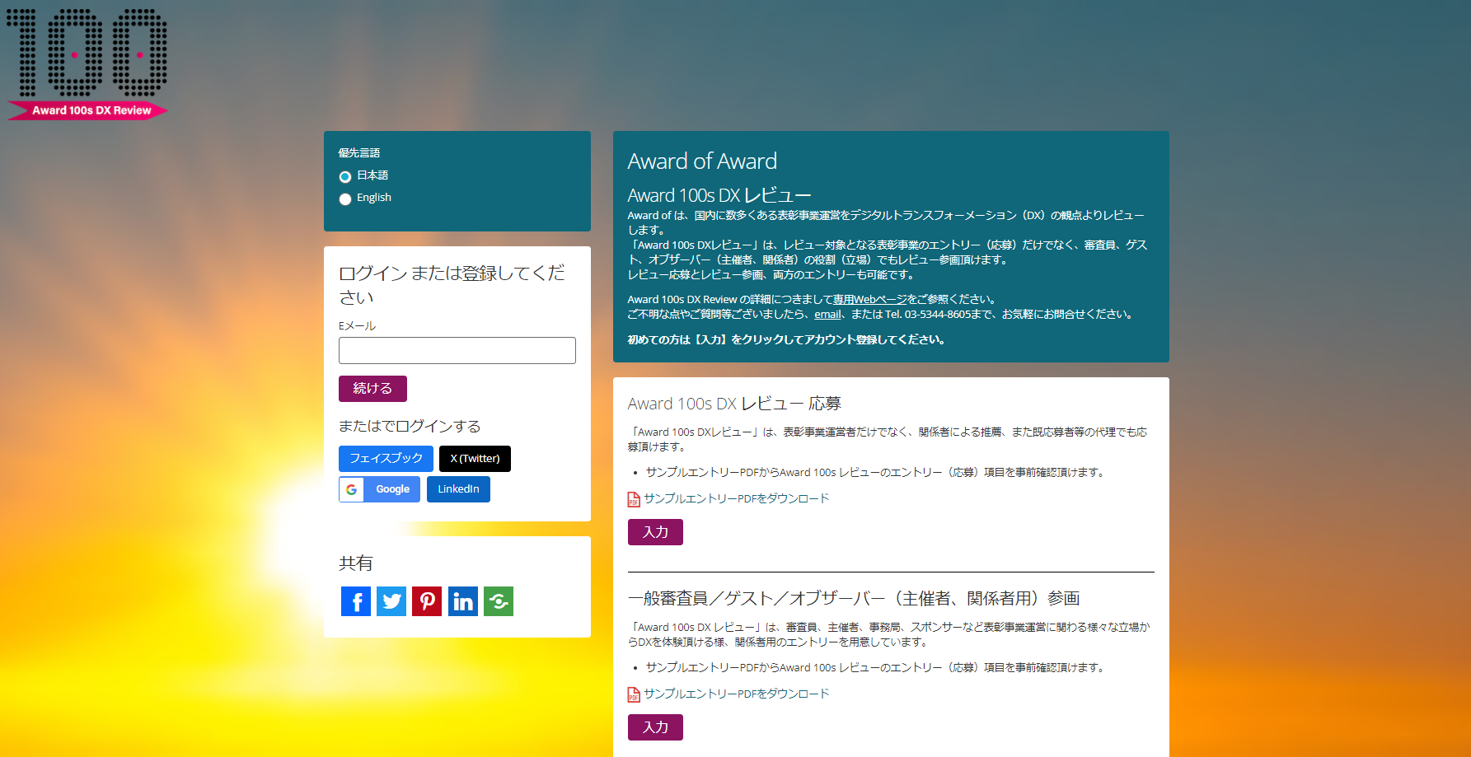Click the PDF icon in the 参画 section
The image size is (1471, 757).
(x=634, y=694)
